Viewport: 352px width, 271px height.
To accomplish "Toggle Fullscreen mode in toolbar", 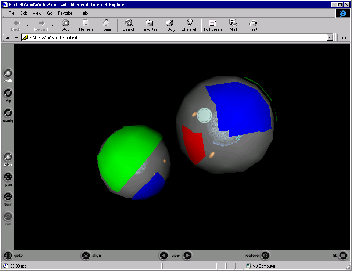I will click(213, 25).
